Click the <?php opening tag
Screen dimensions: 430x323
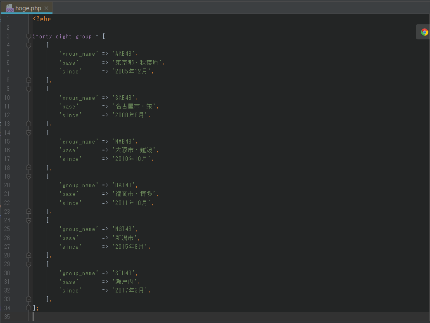(42, 19)
